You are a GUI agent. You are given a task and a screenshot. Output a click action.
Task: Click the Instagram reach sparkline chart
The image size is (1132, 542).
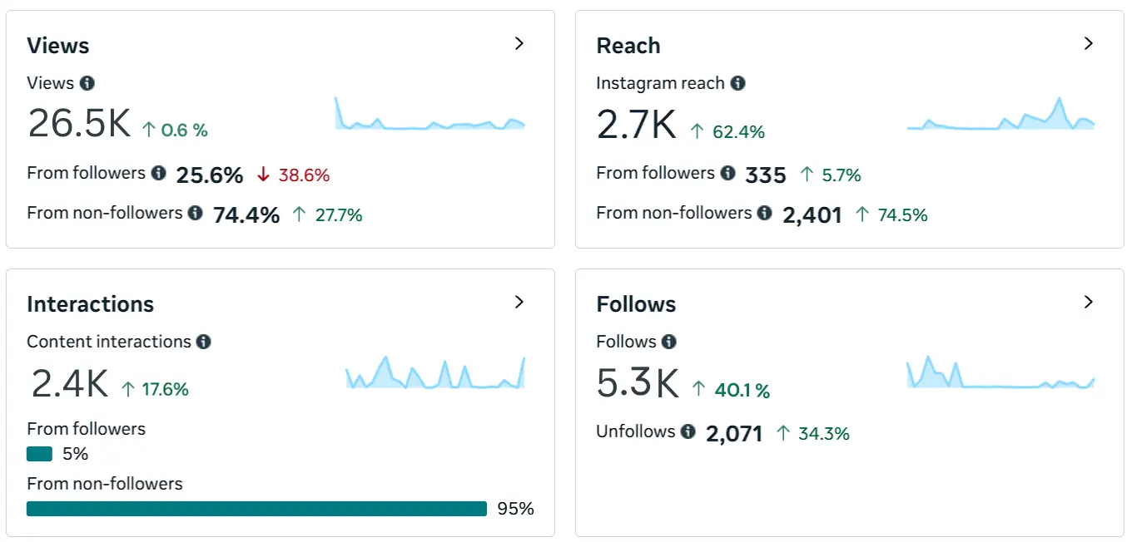tap(1000, 116)
